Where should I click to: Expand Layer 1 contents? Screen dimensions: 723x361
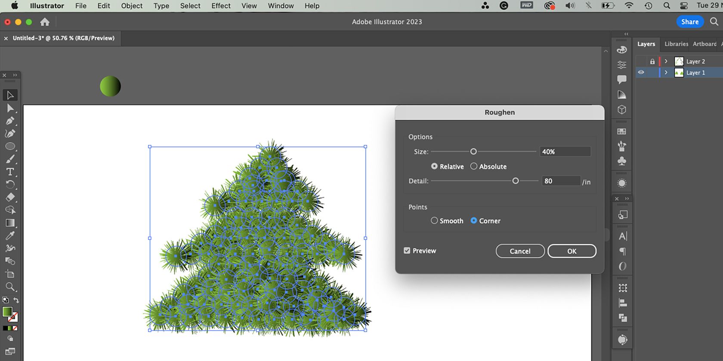666,73
